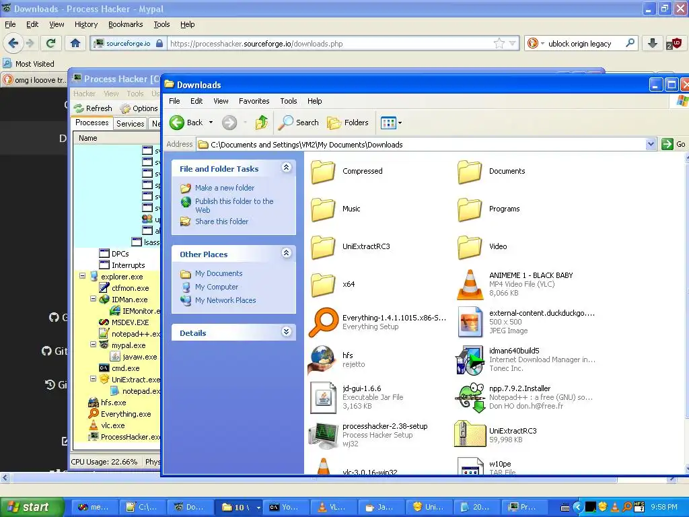Screen dimensions: 689x517
Task: Open the Bookmarks menu in Mypal
Action: pos(126,25)
